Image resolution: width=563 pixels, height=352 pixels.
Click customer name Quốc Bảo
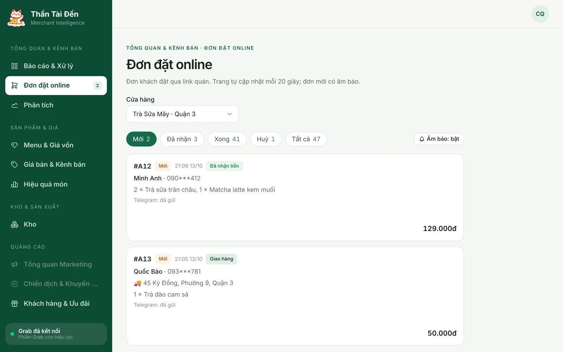point(148,272)
